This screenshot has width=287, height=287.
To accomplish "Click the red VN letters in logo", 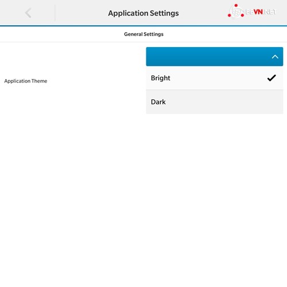I will click(x=258, y=12).
